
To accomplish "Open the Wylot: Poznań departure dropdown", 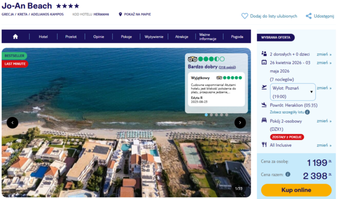I will pyautogui.click(x=293, y=92).
